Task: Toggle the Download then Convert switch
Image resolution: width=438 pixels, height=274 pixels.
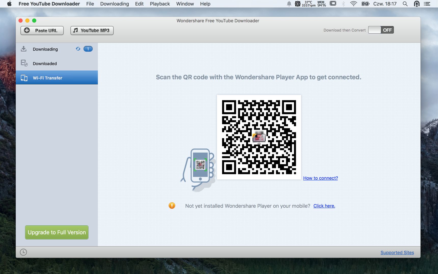Action: coord(381,30)
